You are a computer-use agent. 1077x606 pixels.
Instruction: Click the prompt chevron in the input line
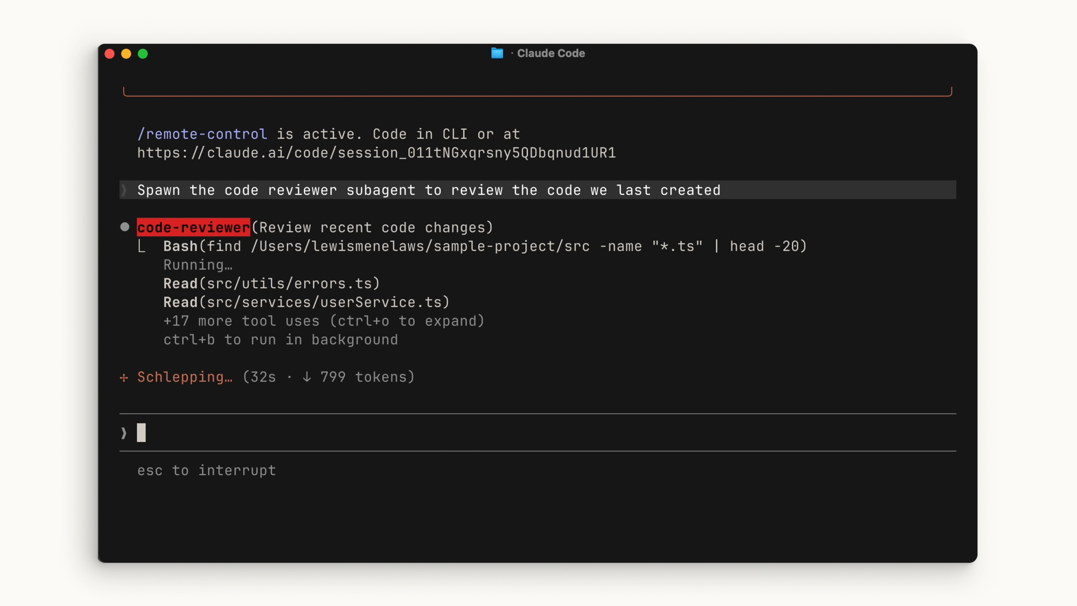pos(124,433)
